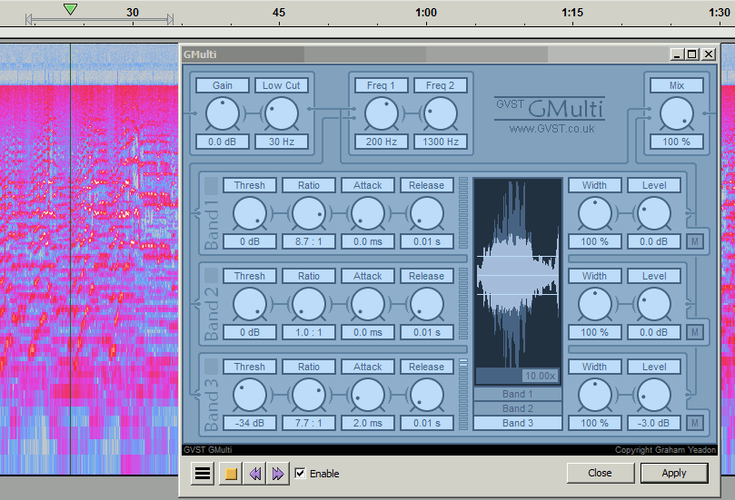The image size is (735, 500).
Task: Click the Freq 2 knob
Action: [441, 113]
